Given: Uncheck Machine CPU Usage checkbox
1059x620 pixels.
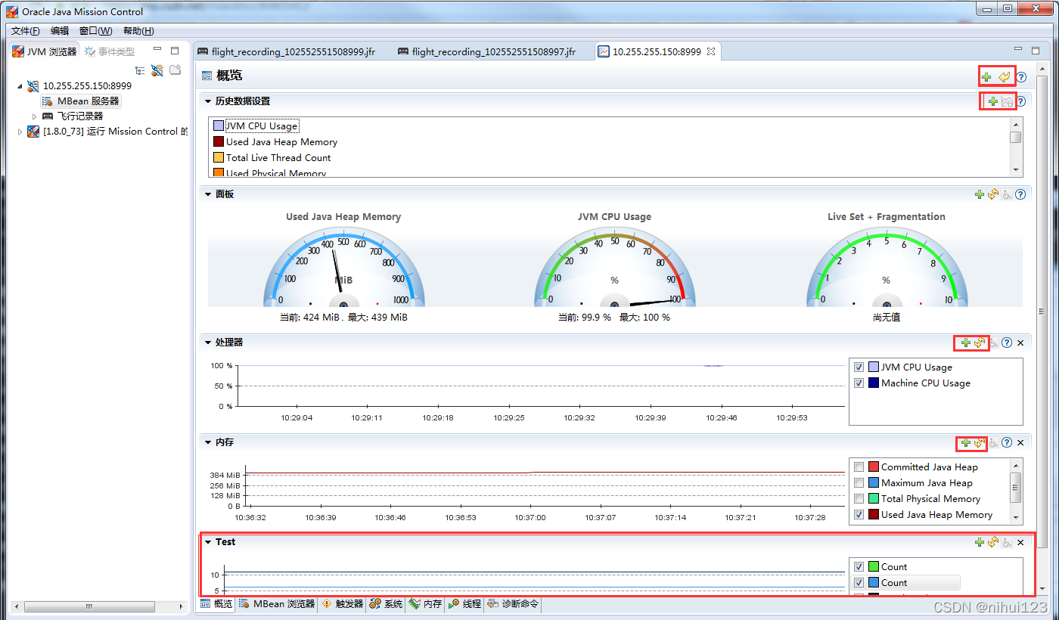Looking at the screenshot, I should point(859,383).
